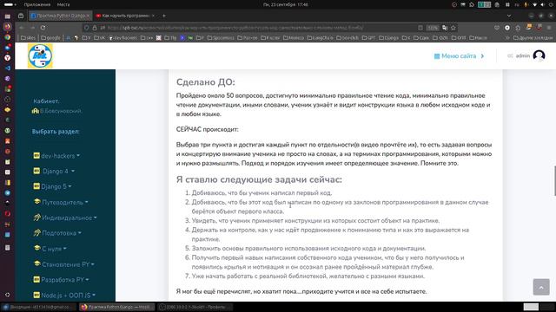Expand the dev-hackers sidebar section
This screenshot has height=312, width=556.
tap(56, 156)
